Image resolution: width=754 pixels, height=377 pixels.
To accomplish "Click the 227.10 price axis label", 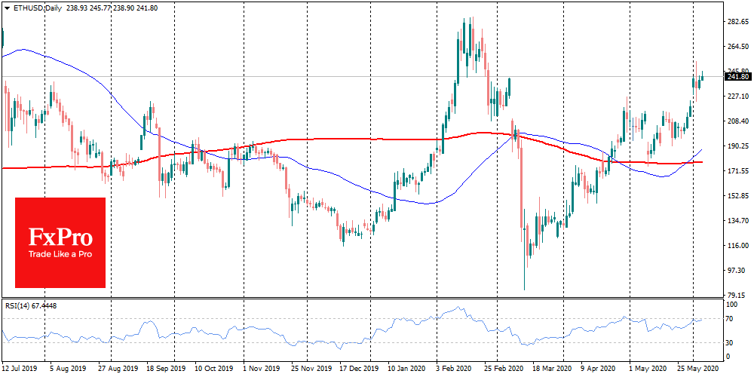I will (x=738, y=97).
